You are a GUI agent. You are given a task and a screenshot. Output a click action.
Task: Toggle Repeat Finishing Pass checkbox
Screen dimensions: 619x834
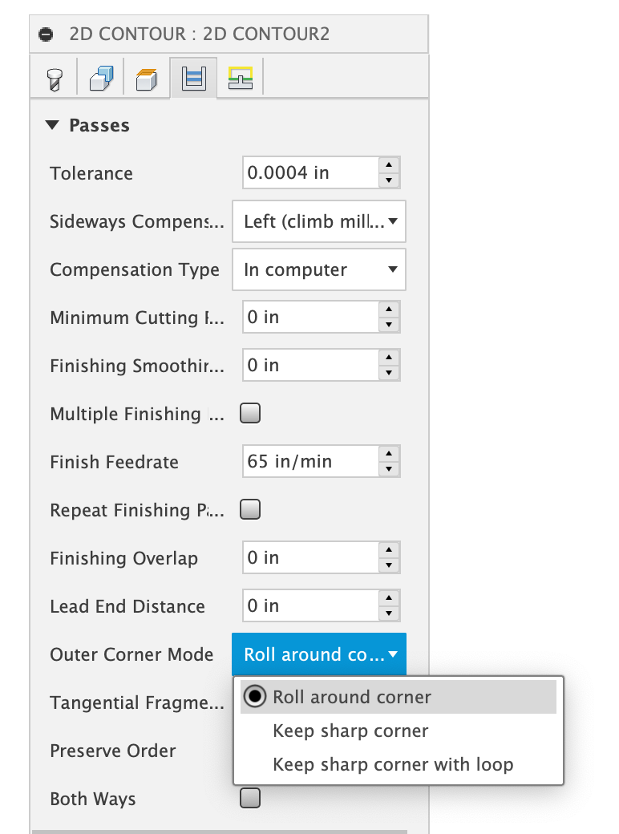pyautogui.click(x=251, y=510)
